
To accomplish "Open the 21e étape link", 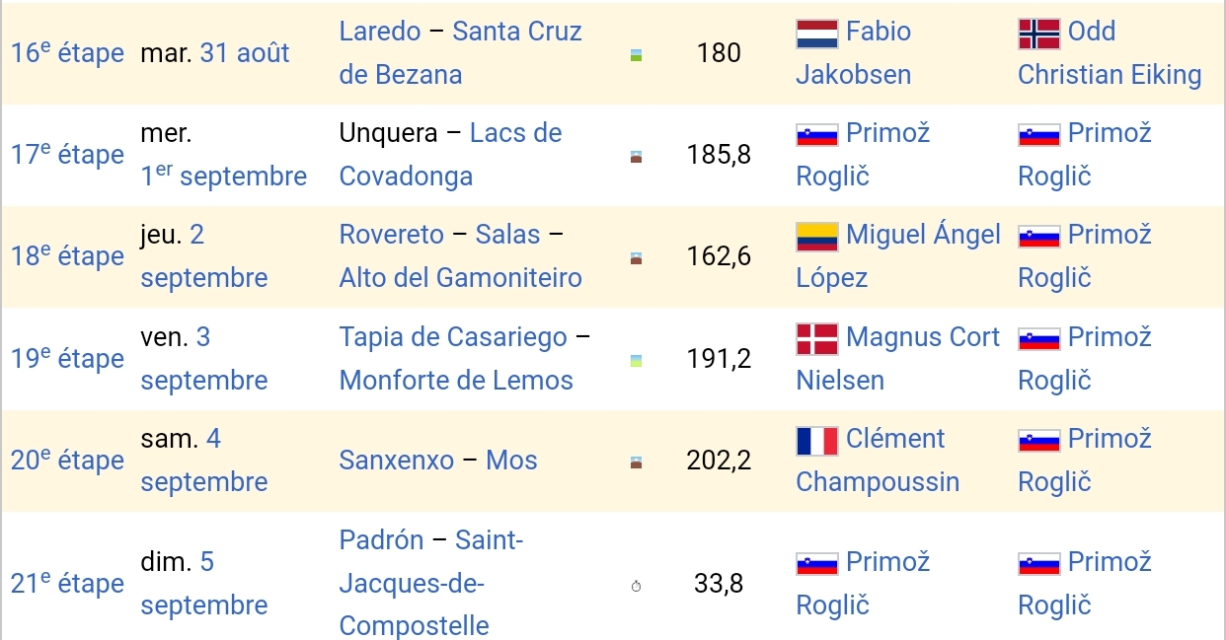I will click(67, 584).
